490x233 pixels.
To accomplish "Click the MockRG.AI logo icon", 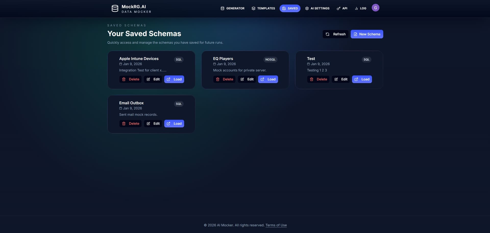I will point(115,8).
